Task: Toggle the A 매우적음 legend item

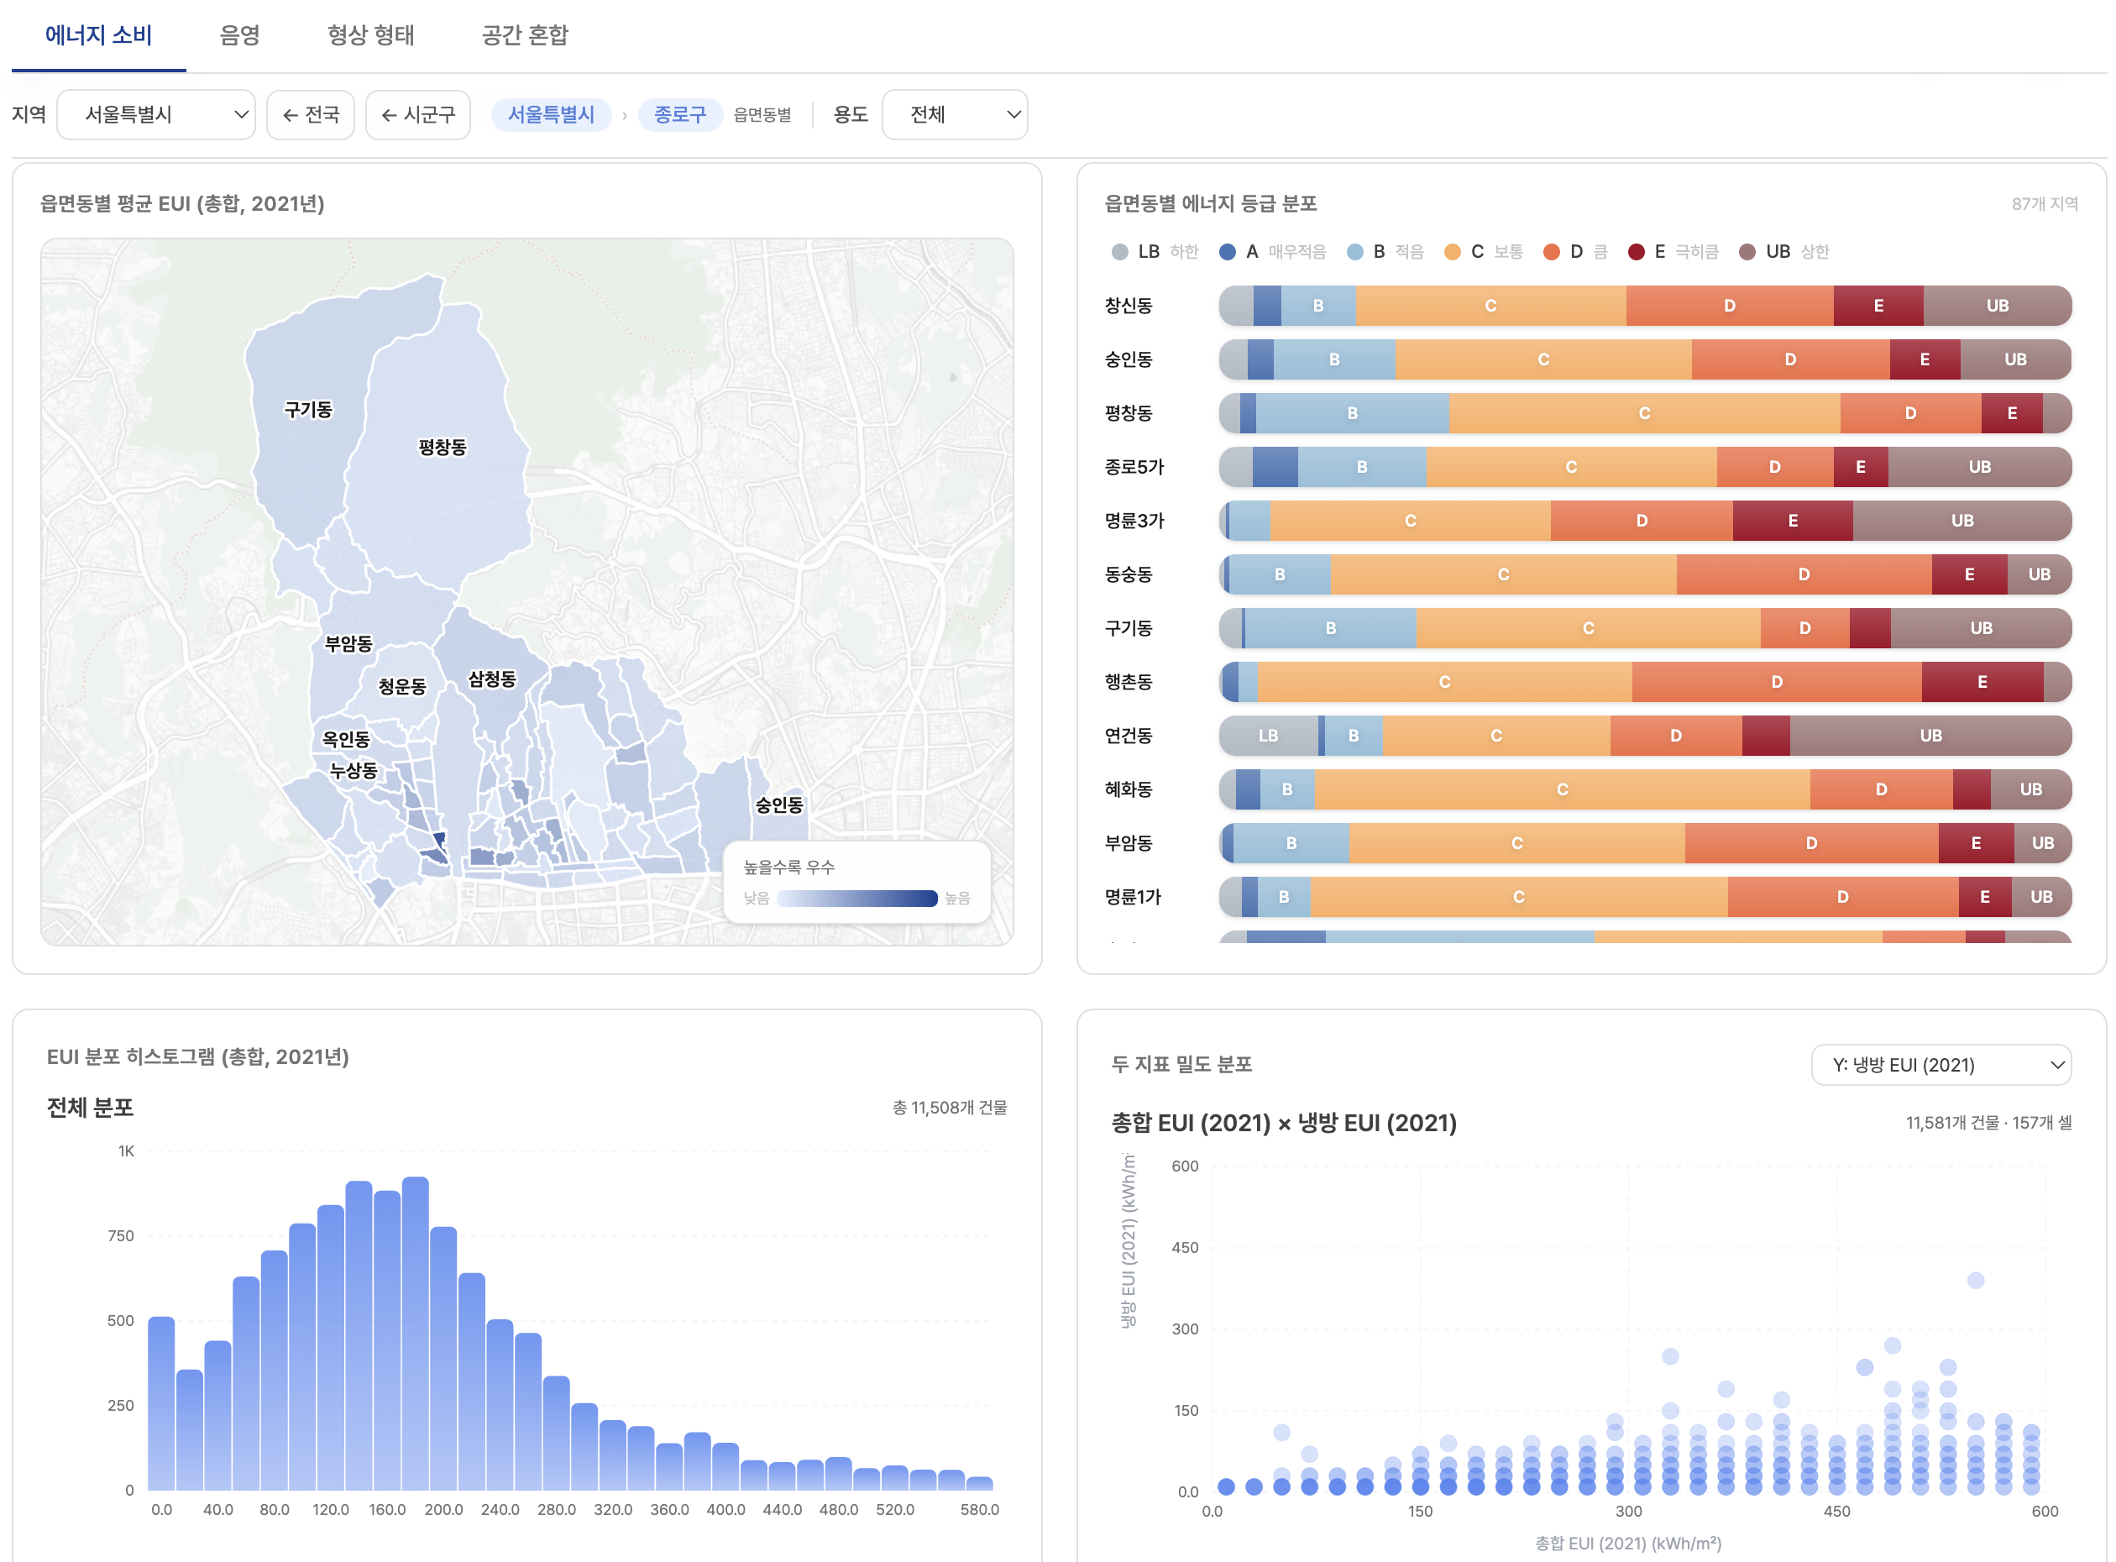Action: click(1273, 251)
